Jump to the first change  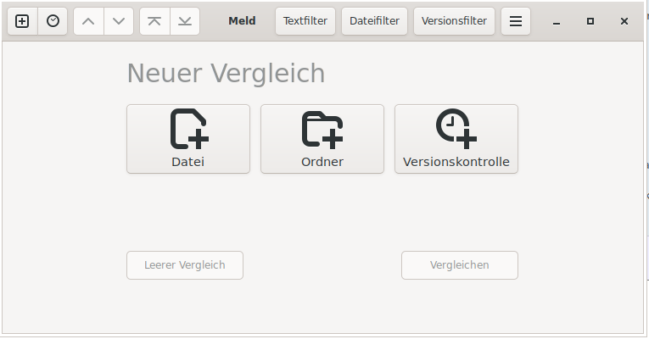point(154,21)
